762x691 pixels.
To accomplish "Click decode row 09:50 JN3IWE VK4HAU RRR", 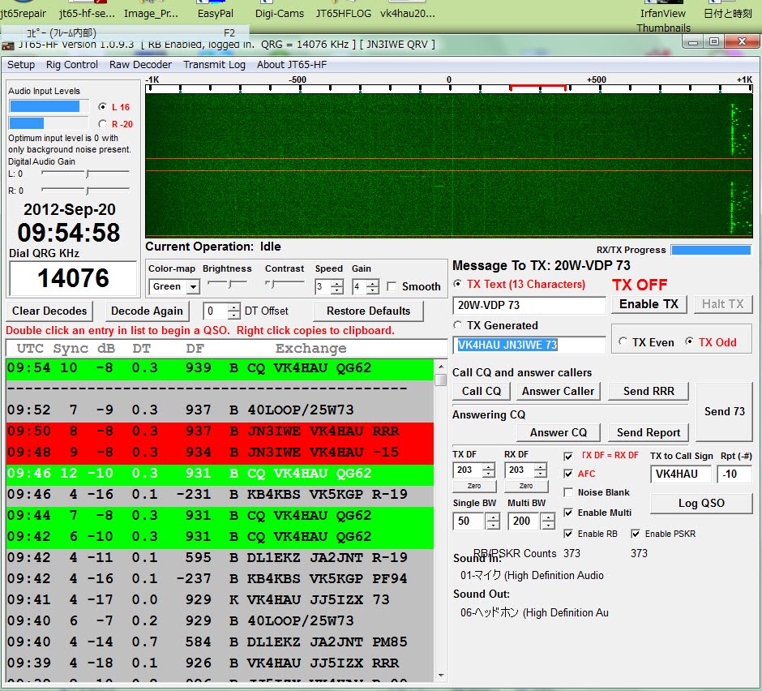I will pyautogui.click(x=220, y=431).
